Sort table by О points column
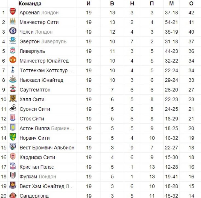201x198 pixels. point(191,4)
